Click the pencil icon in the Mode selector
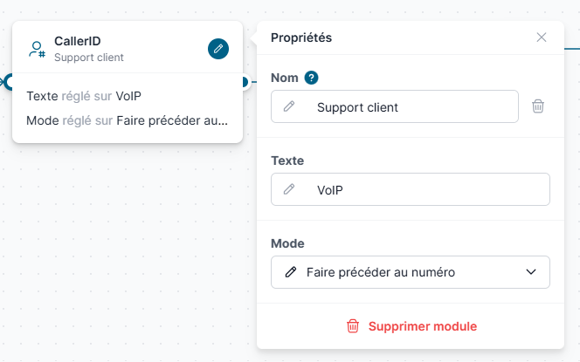580x362 pixels. coord(291,272)
